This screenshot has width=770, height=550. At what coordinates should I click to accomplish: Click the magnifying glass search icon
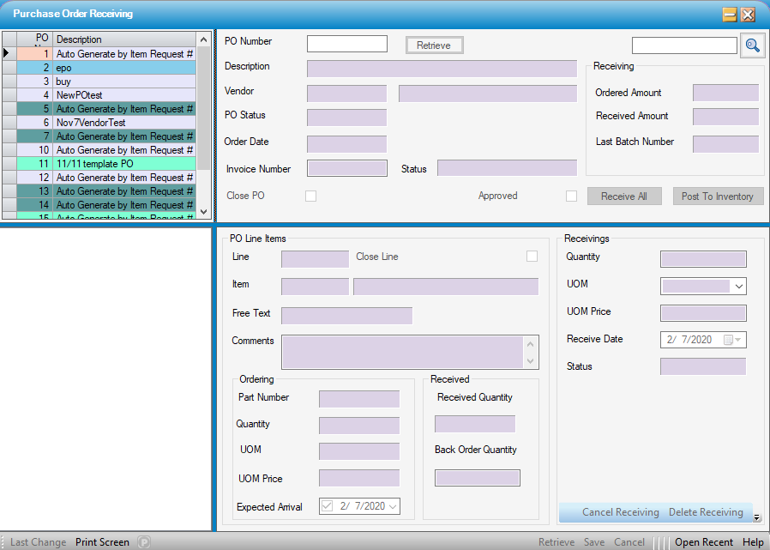[x=752, y=45]
